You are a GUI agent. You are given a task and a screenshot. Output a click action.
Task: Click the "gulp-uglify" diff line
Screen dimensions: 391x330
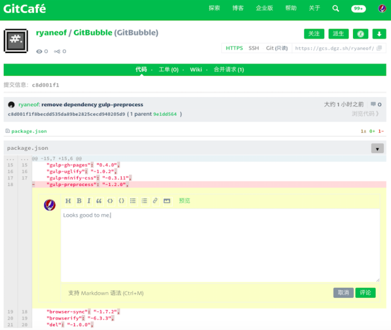(x=209, y=171)
